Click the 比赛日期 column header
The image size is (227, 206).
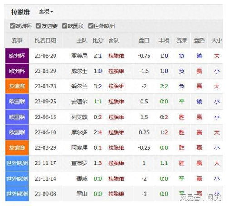(45, 40)
